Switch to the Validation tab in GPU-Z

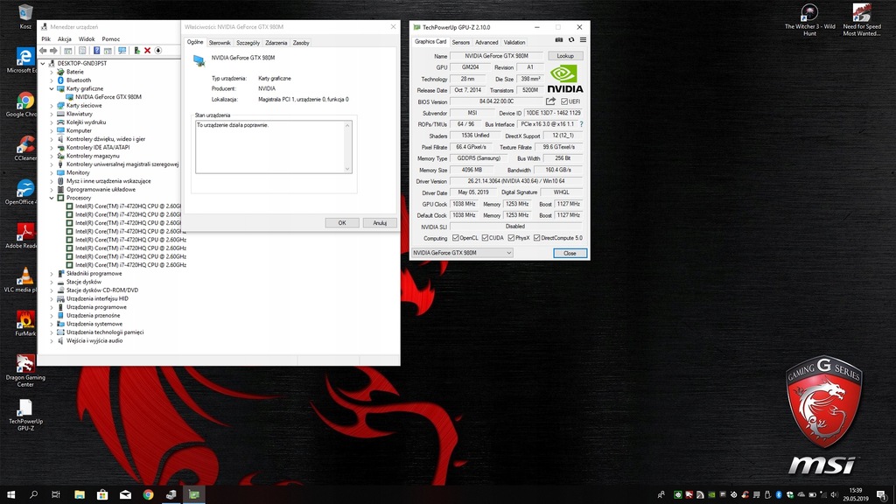[x=514, y=42]
